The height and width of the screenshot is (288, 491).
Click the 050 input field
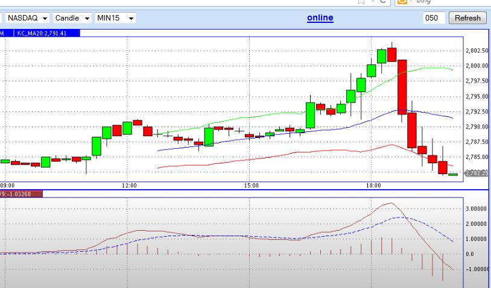click(x=434, y=18)
